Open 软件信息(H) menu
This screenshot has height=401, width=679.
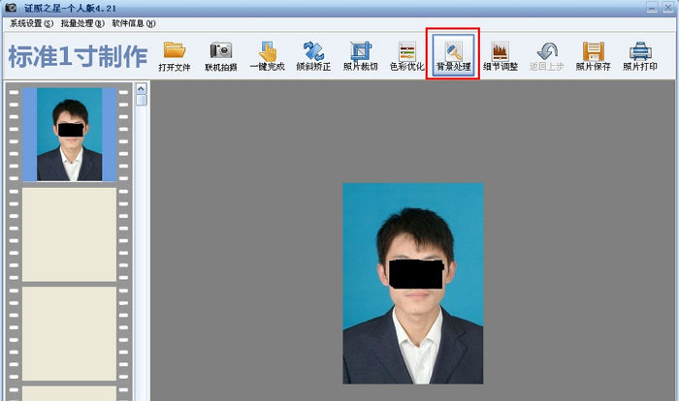tap(134, 23)
